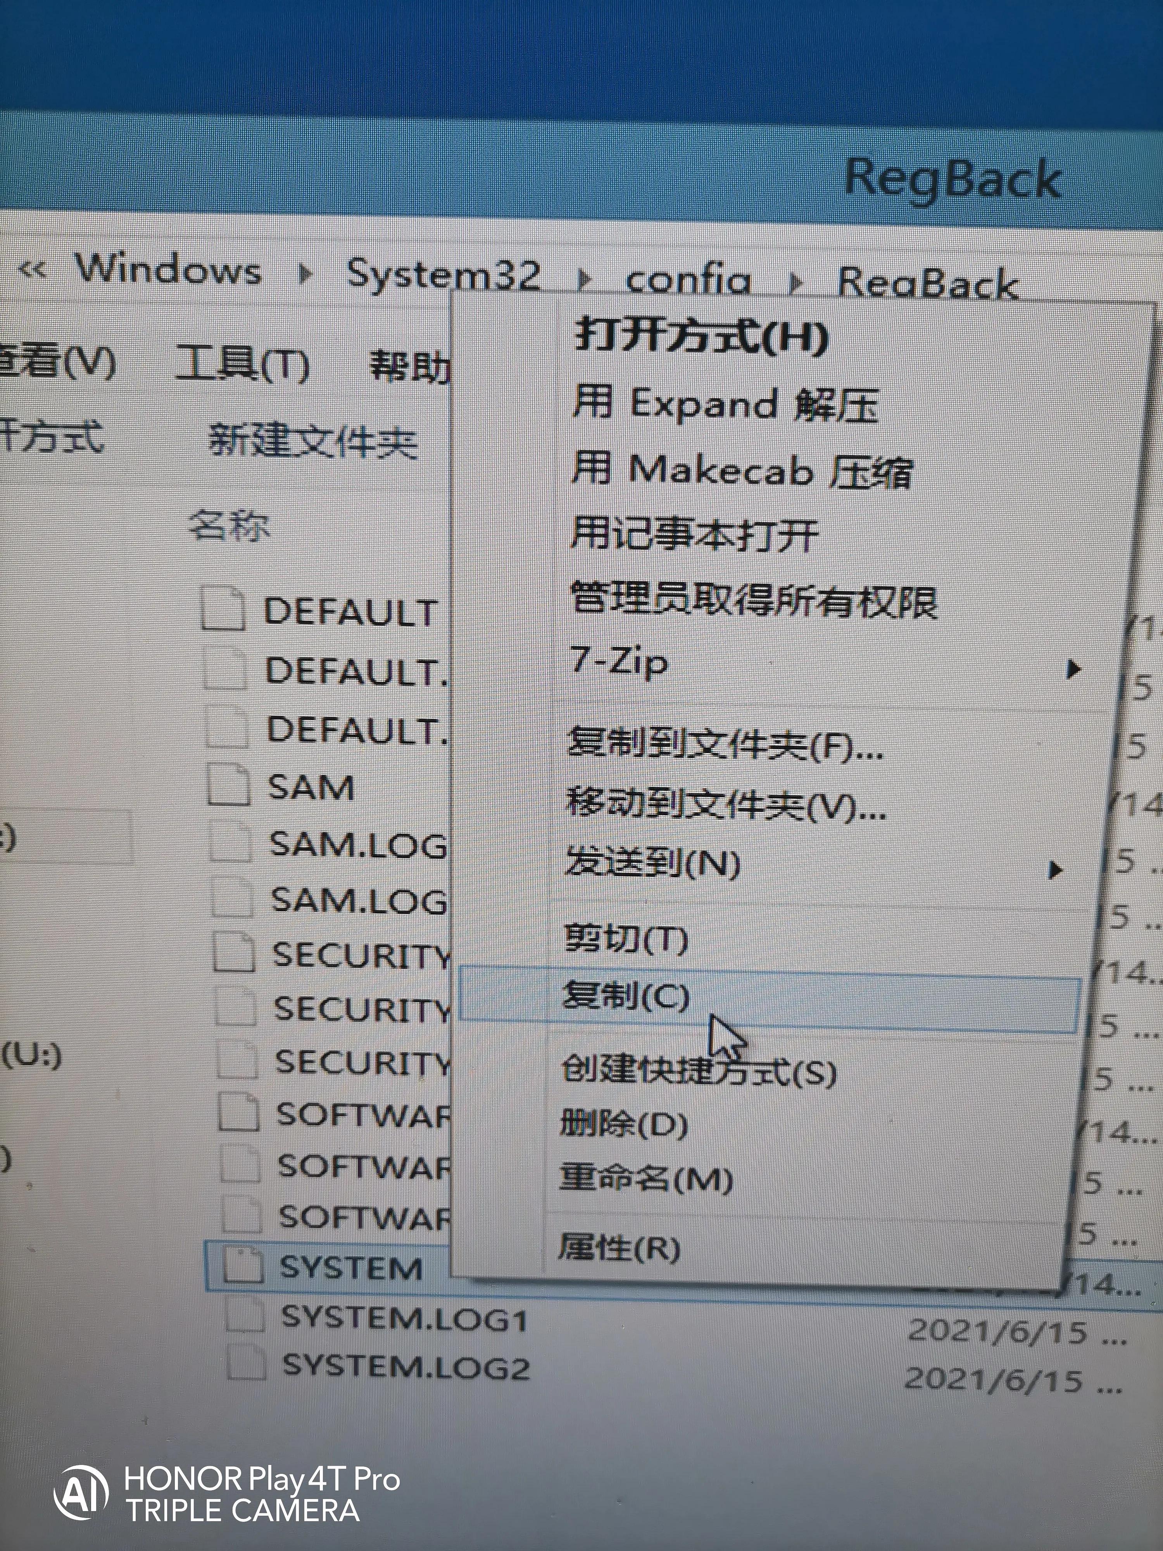Choose 用记事本打开 in the context menu
This screenshot has height=1551, width=1163.
pyautogui.click(x=694, y=534)
